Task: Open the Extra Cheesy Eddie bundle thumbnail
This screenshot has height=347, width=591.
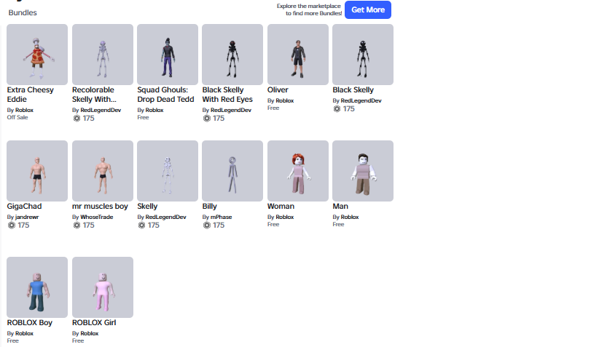Action: (37, 55)
